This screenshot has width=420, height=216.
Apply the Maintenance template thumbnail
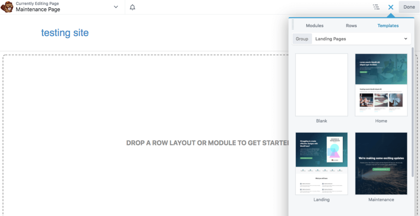coord(381,164)
